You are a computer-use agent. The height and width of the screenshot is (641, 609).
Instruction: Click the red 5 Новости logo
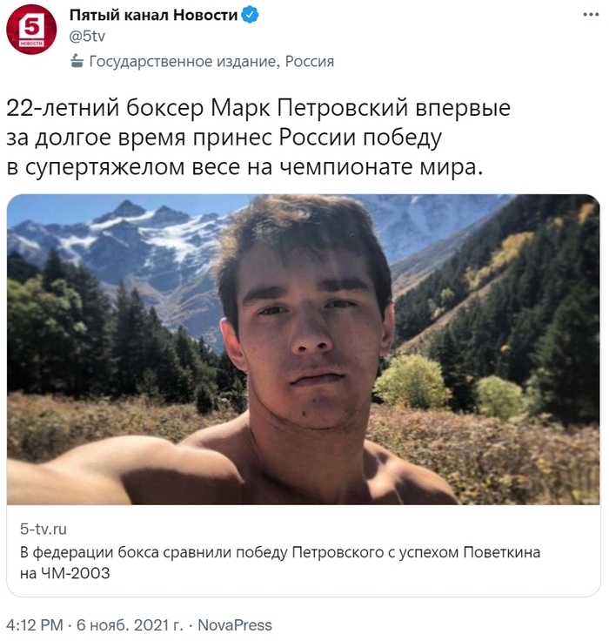click(x=31, y=30)
